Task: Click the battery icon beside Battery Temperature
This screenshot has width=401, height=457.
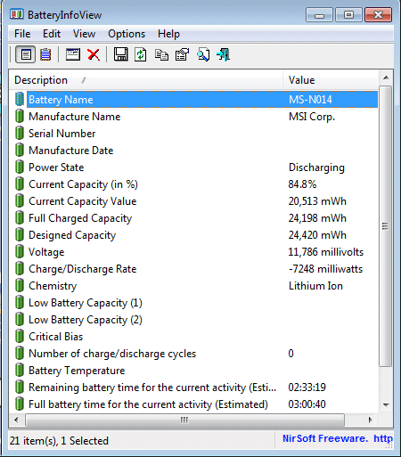Action: pos(20,370)
